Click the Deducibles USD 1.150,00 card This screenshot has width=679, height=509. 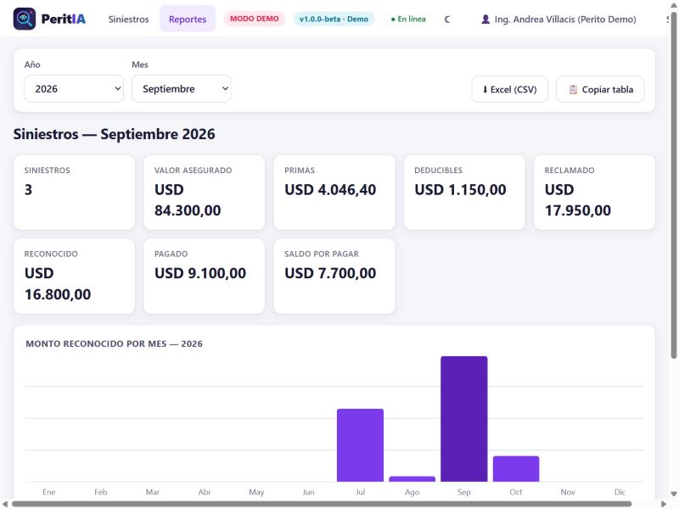(x=464, y=193)
